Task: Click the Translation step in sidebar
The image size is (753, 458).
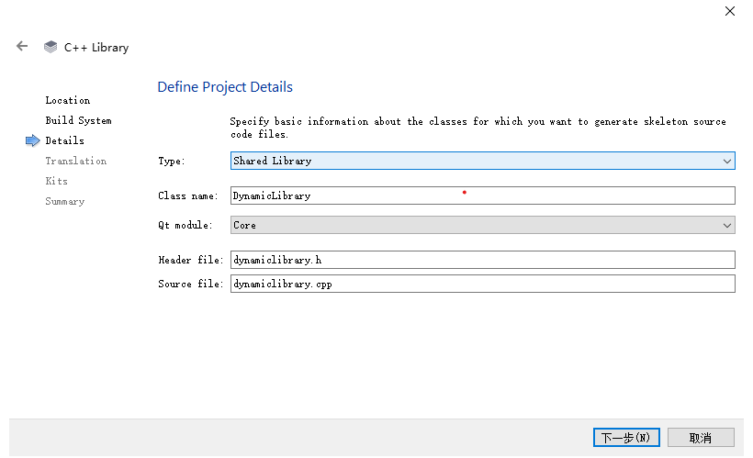Action: coord(75,161)
